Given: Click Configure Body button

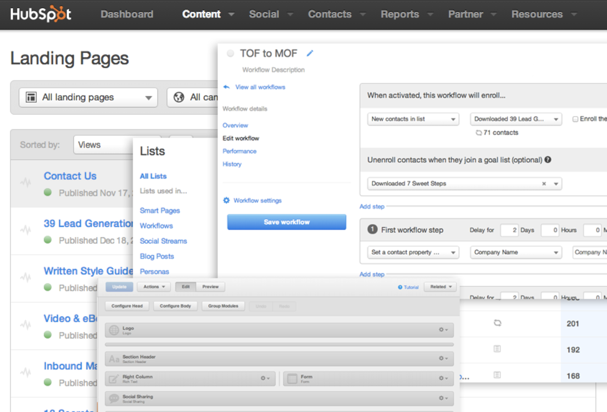Looking at the screenshot, I should tap(175, 306).
